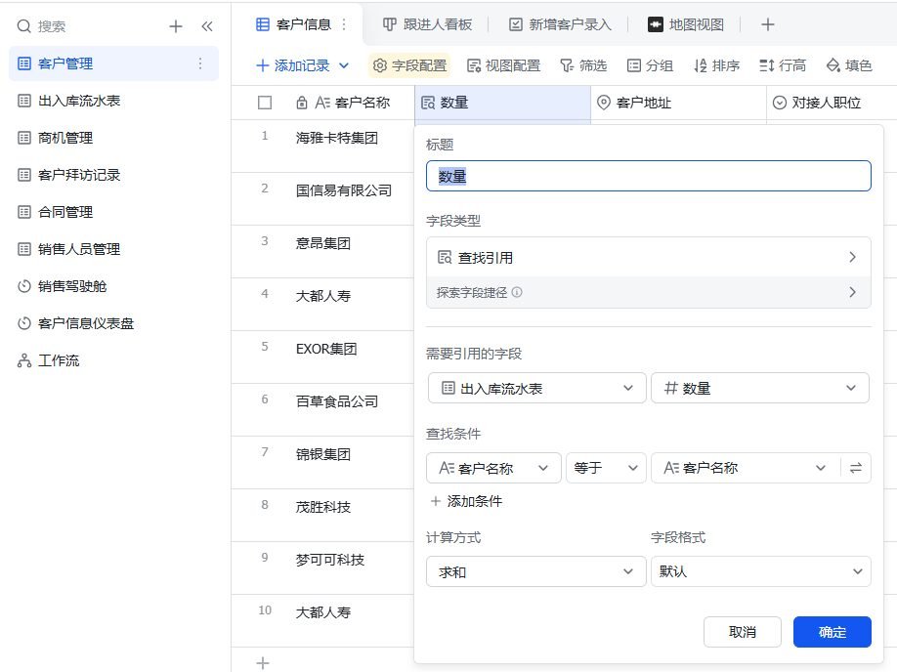897x672 pixels.
Task: Click the search magnifier icon in sidebar
Action: (23, 26)
